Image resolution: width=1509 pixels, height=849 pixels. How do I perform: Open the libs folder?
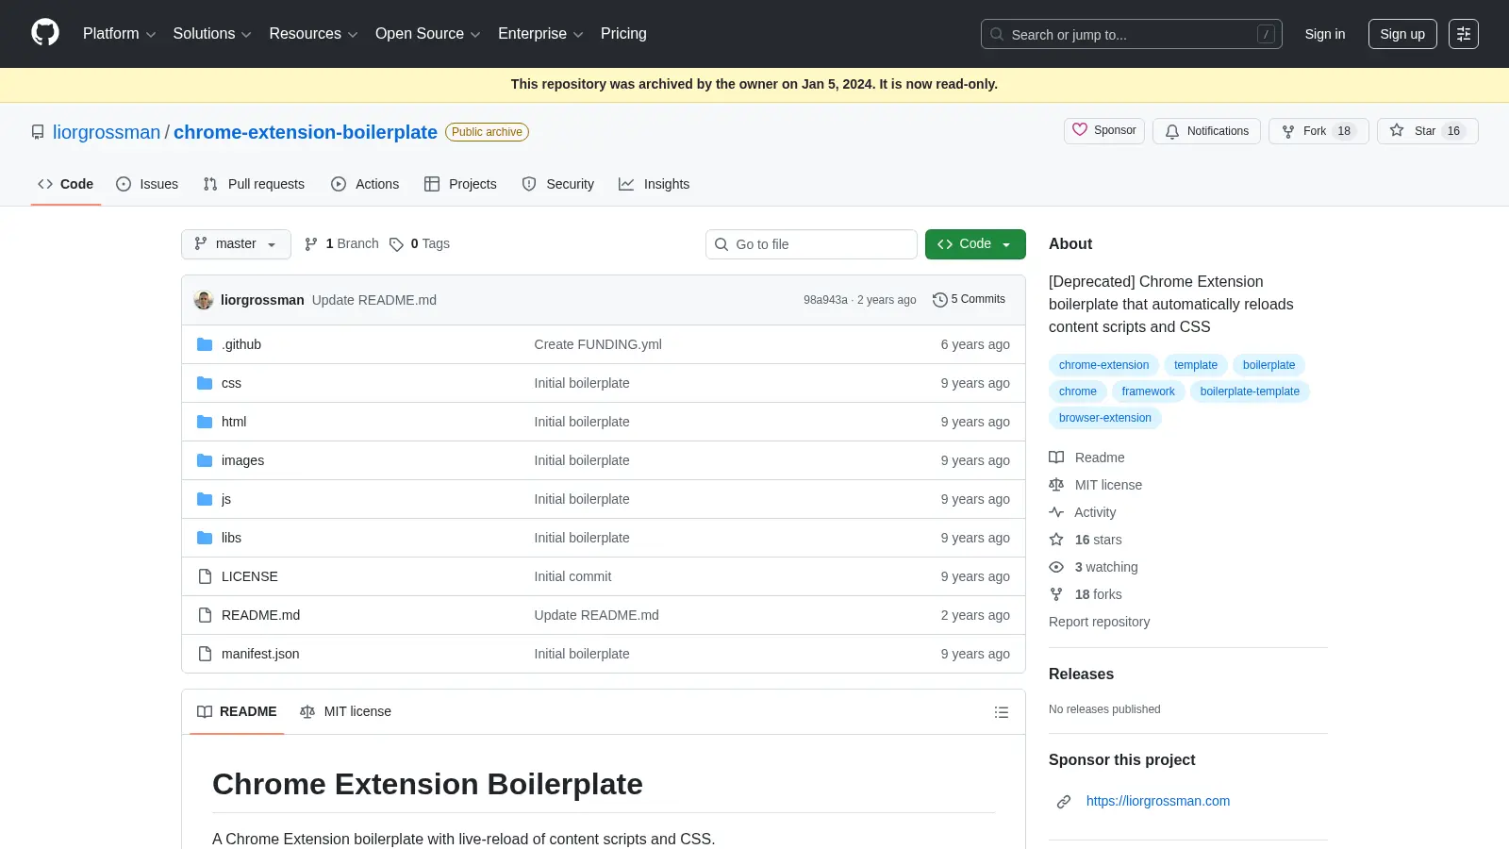[231, 538]
